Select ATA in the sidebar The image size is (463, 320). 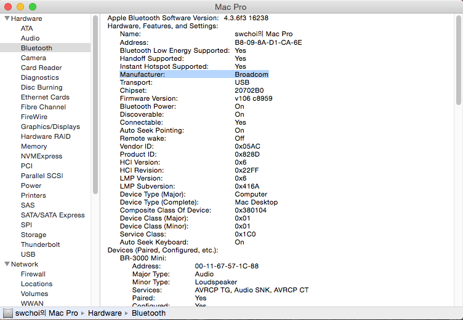click(x=27, y=28)
